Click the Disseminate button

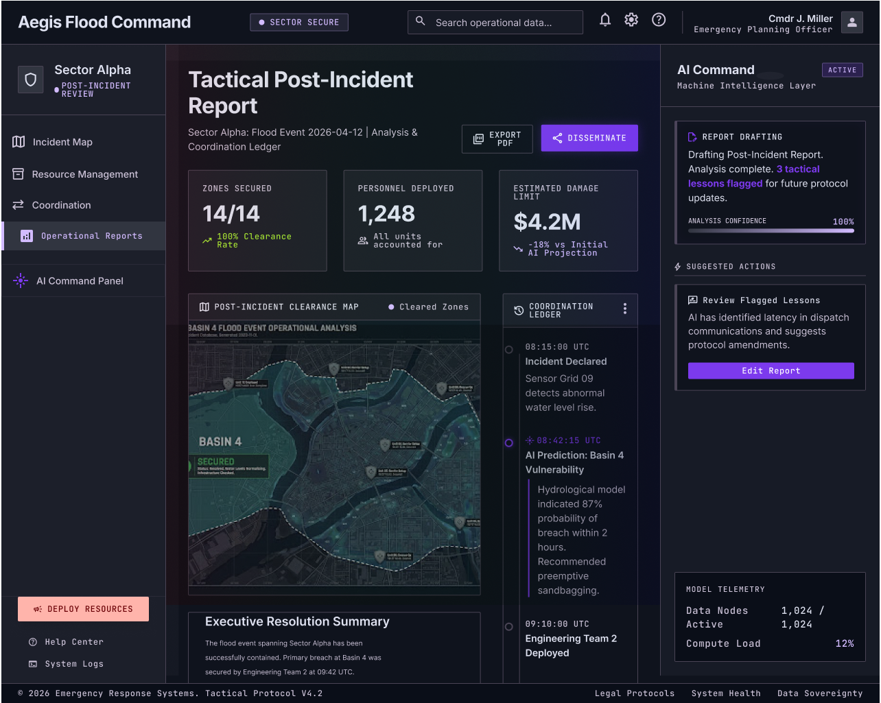click(x=589, y=138)
